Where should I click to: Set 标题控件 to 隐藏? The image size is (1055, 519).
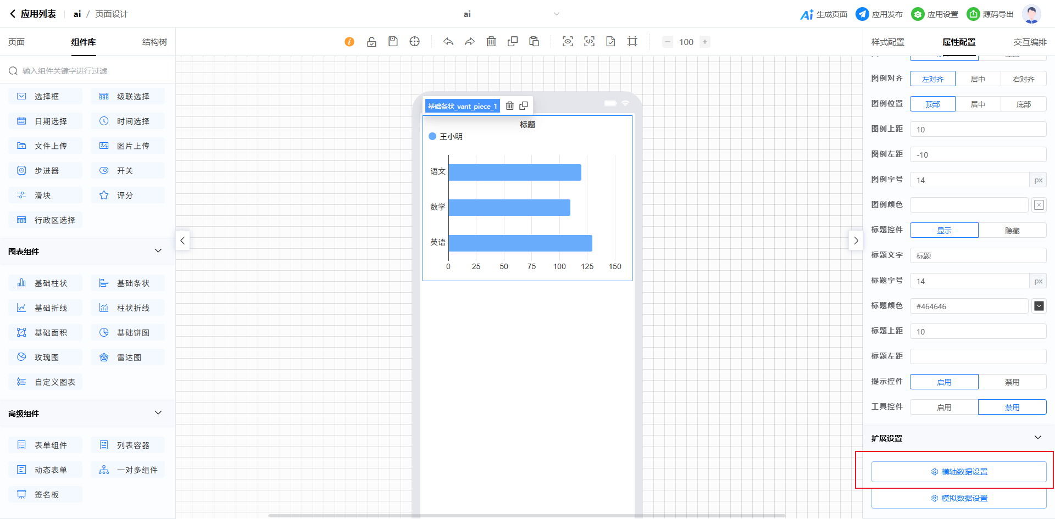tap(1012, 231)
